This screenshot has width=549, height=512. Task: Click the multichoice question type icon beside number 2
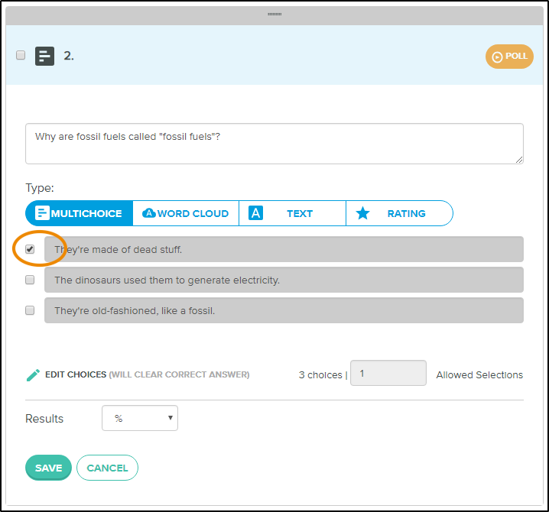pyautogui.click(x=44, y=56)
